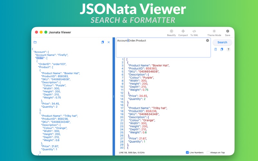258x161 pixels.
Task: Click result line 13 "Price": 34.45
Action: tap(138, 96)
